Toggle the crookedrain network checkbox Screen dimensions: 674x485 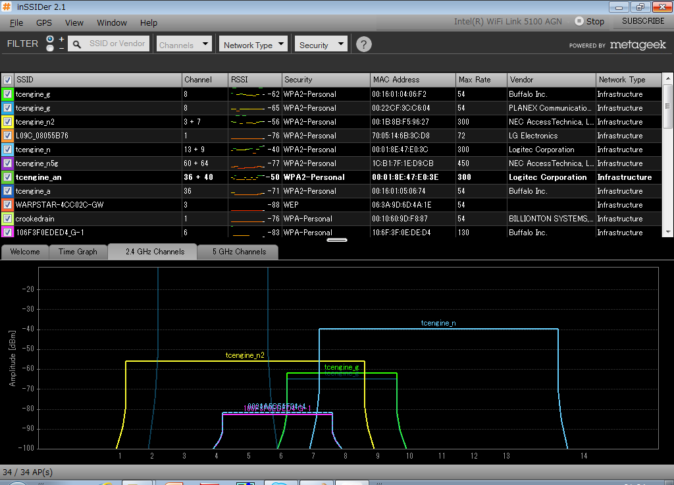coord(7,219)
